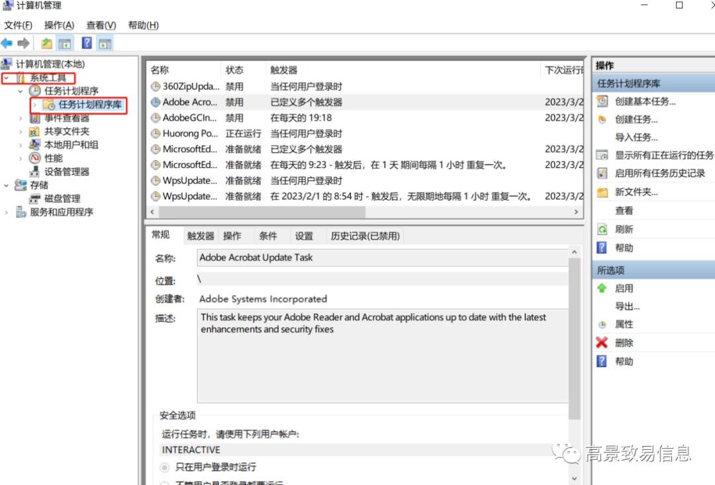
Task: Click the 创建基本任务 icon
Action: pyautogui.click(x=602, y=101)
